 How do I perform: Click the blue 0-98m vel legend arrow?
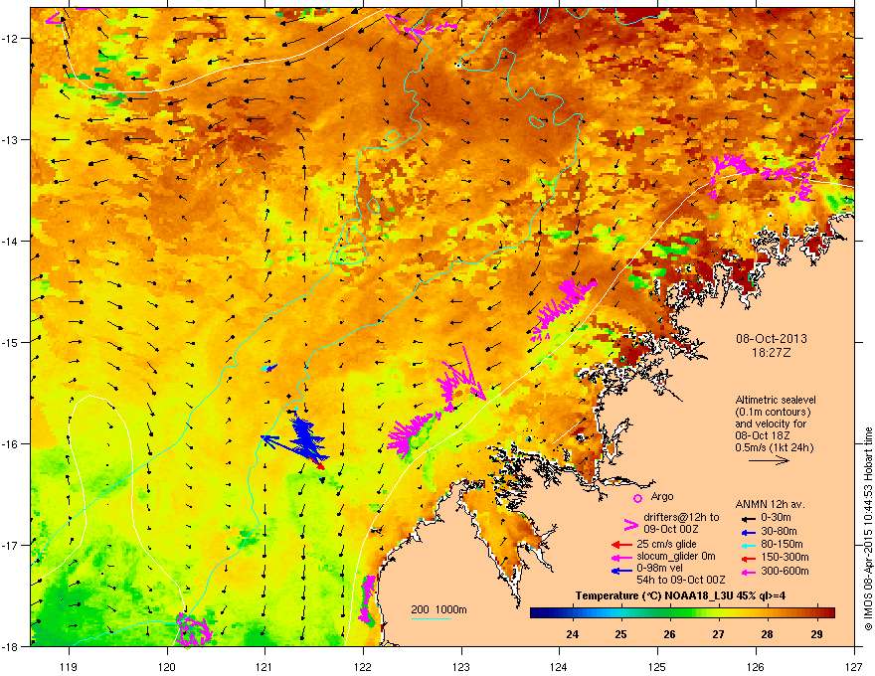[x=621, y=571]
